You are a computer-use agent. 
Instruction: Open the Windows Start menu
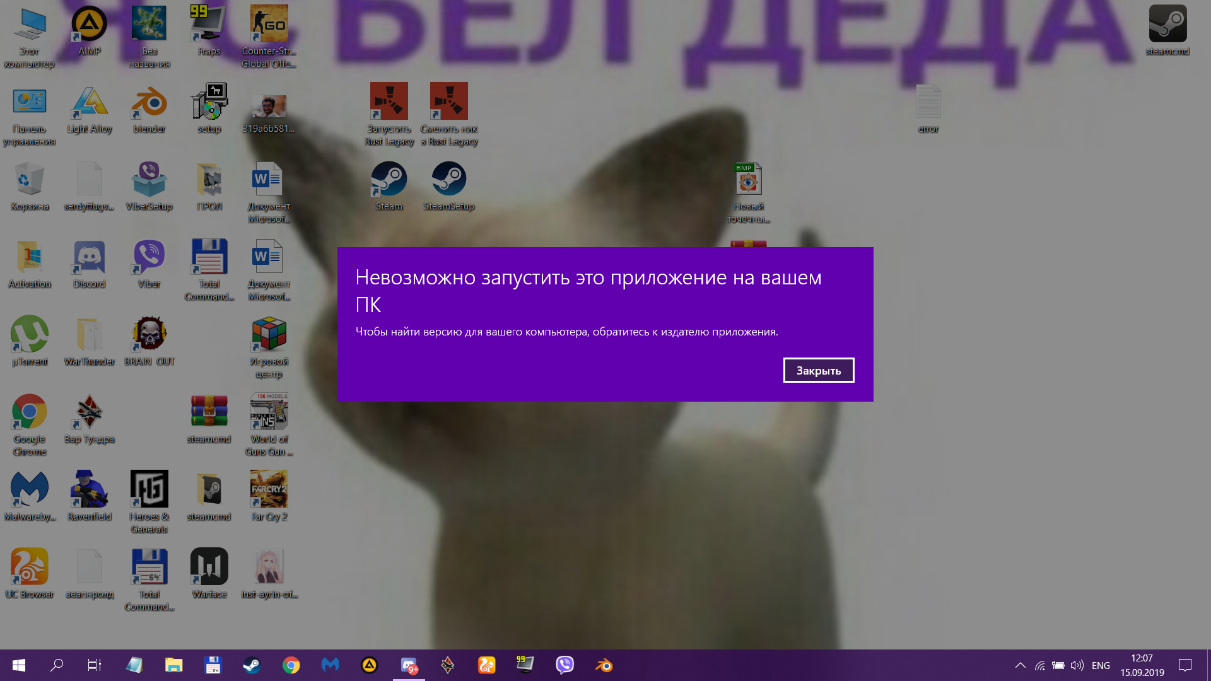point(19,665)
